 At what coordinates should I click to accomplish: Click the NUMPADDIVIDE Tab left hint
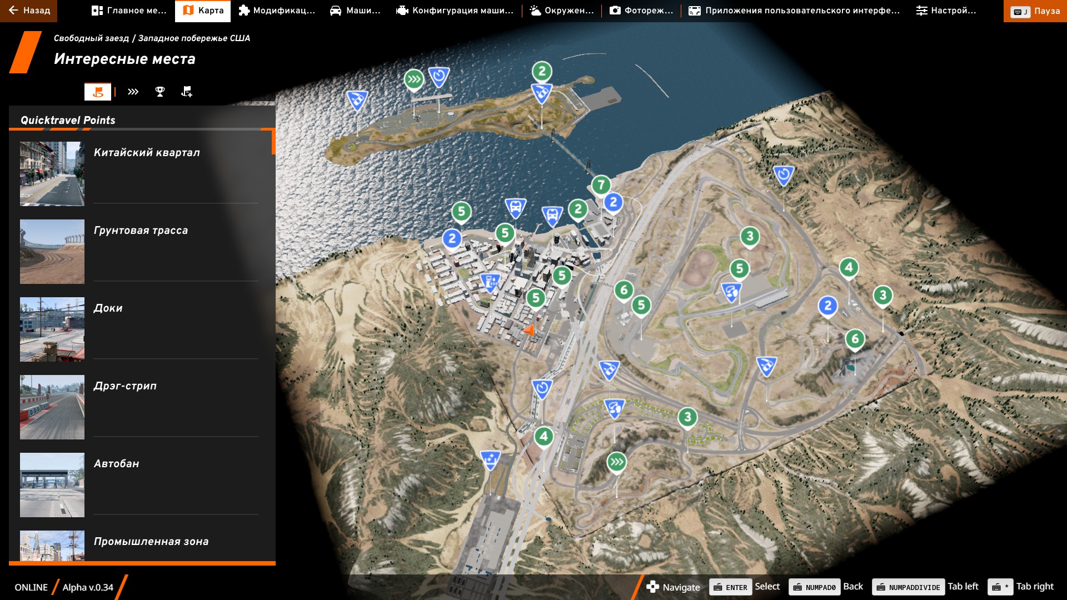coord(925,587)
